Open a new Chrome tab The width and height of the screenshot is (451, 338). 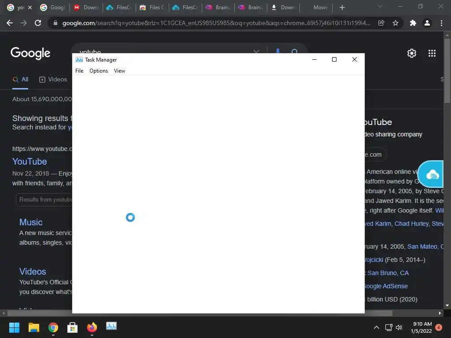[342, 7]
